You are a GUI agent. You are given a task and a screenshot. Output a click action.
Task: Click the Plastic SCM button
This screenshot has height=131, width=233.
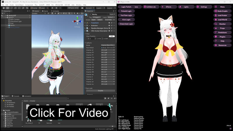click(73, 8)
